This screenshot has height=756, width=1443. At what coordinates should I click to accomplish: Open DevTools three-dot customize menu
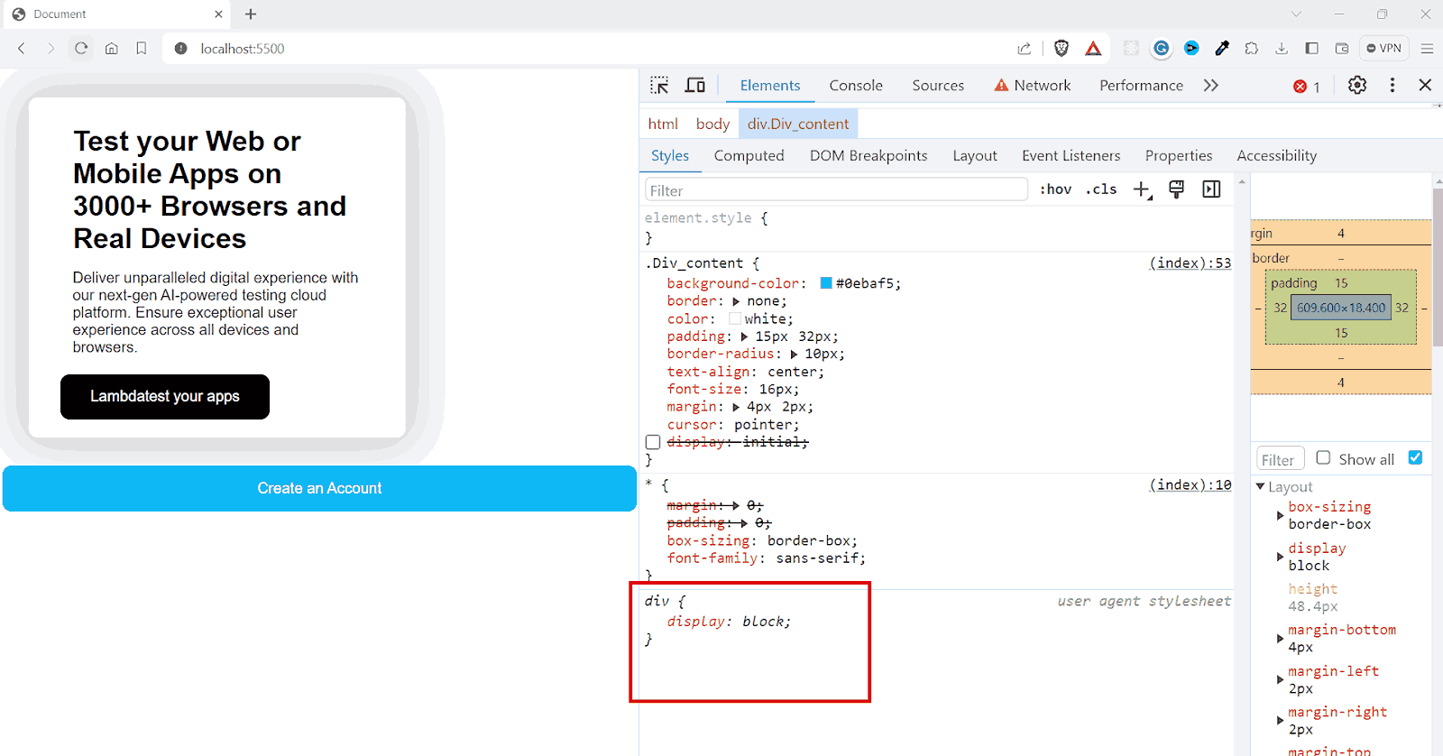pyautogui.click(x=1392, y=85)
